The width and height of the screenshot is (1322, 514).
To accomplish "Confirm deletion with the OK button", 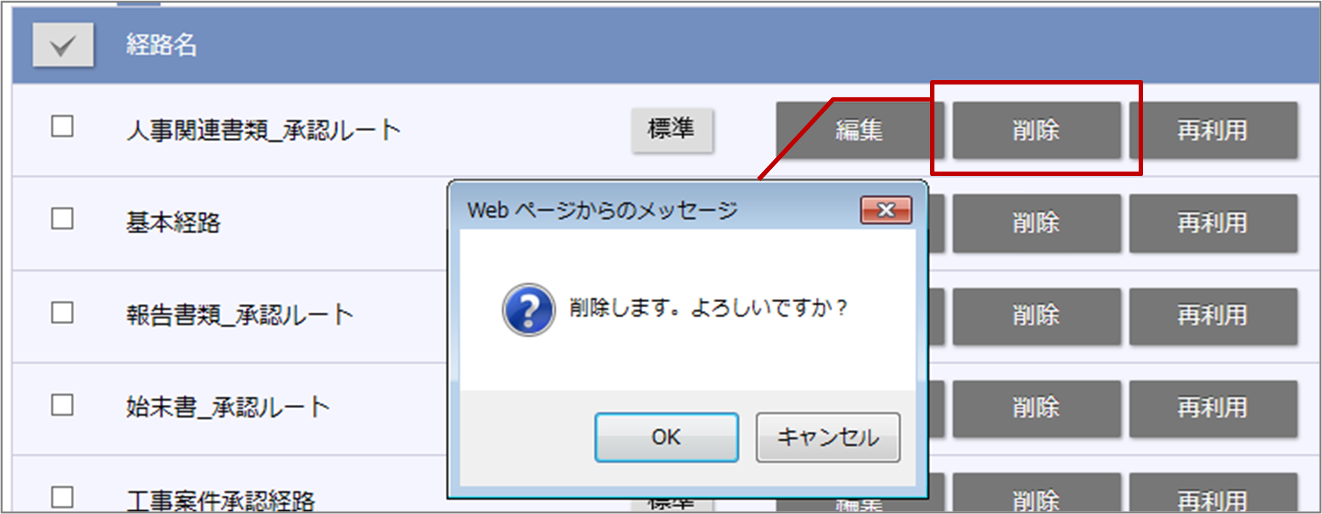I will coord(667,437).
